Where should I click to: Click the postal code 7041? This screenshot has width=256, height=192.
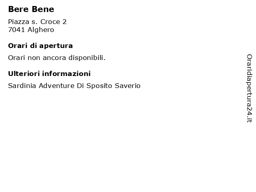click(x=16, y=30)
